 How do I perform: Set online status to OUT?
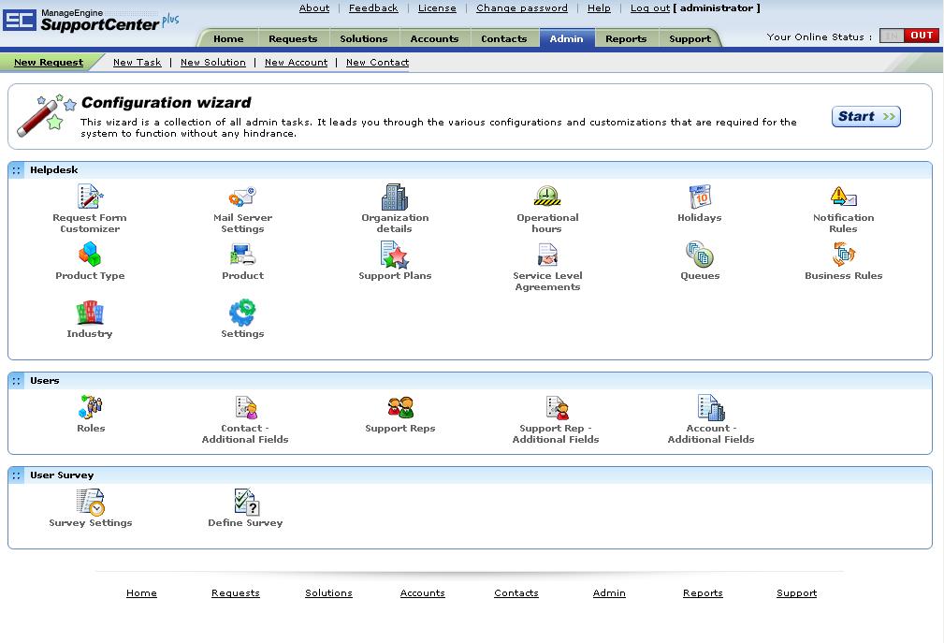click(x=922, y=36)
